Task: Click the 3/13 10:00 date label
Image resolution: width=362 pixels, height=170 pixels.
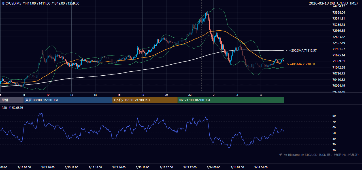Action: pyautogui.click(x=48, y=167)
